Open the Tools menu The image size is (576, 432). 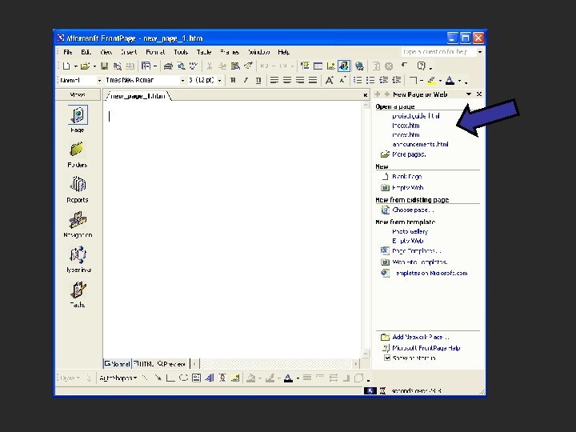(x=181, y=52)
